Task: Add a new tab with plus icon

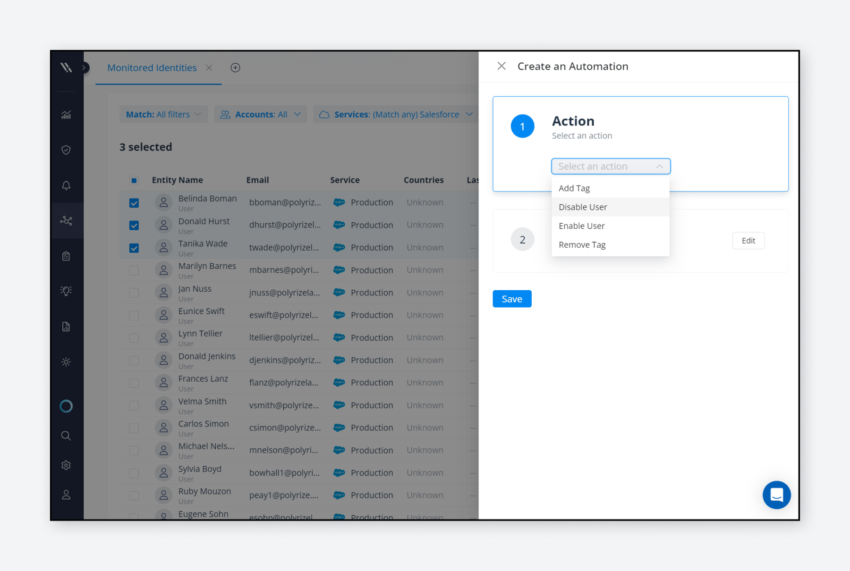Action: click(x=235, y=67)
